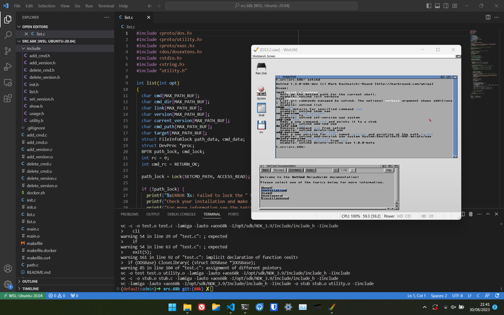Open the Extensions view
The height and width of the screenshot is (315, 504).
[x=8, y=98]
